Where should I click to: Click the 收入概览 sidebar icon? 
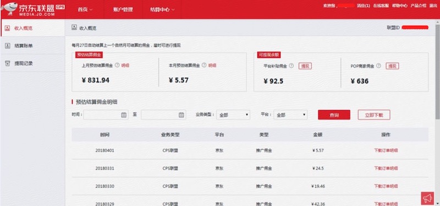coord(8,28)
